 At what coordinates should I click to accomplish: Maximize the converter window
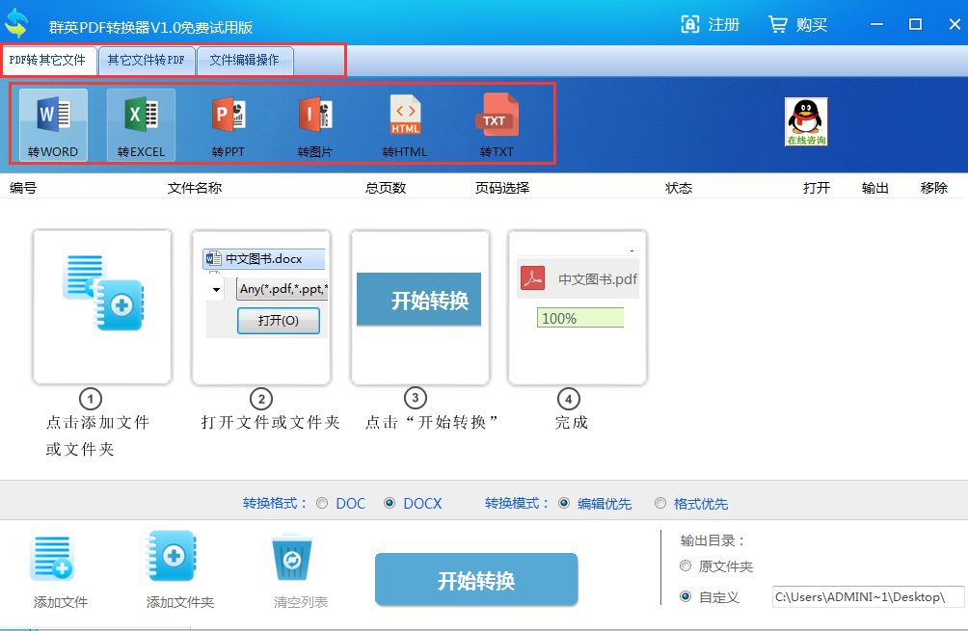pos(916,25)
